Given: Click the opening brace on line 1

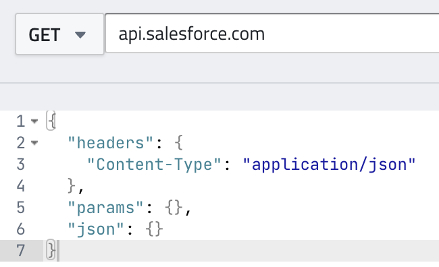Looking at the screenshot, I should coord(51,121).
